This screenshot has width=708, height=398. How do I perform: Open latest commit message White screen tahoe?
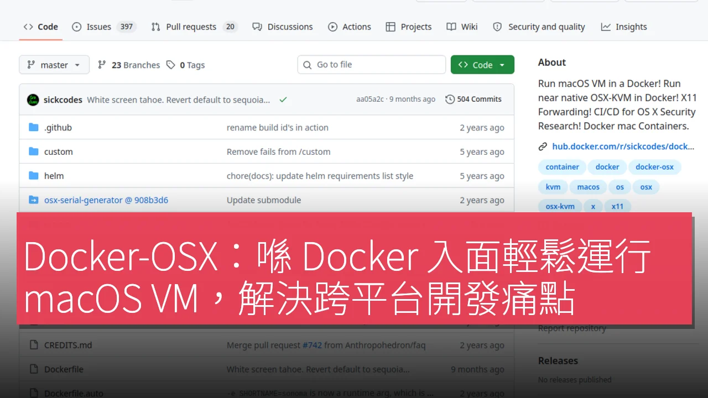[179, 99]
